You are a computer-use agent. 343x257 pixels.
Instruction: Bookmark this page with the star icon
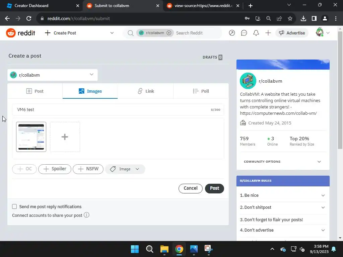[290, 19]
